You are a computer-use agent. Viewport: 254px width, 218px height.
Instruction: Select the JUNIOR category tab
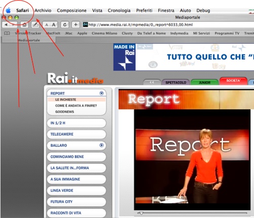[204, 82]
